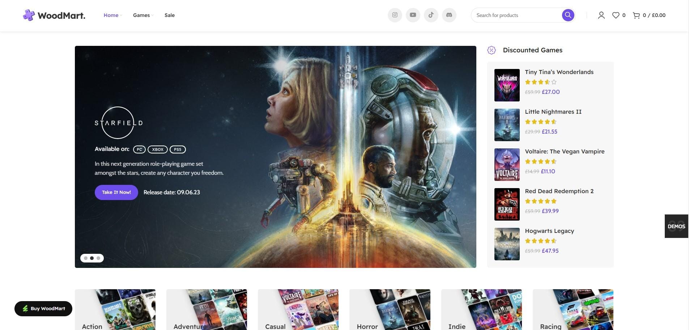Open the Casual category card
The image size is (689, 330).
[298, 309]
